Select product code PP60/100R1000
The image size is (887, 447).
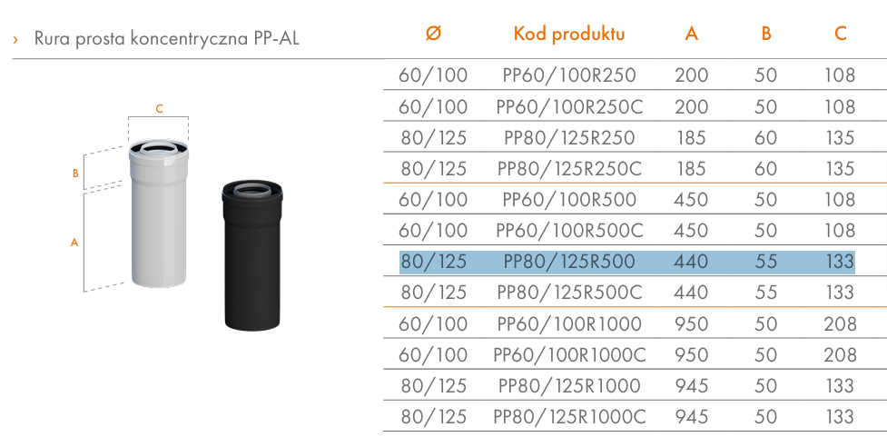click(569, 324)
